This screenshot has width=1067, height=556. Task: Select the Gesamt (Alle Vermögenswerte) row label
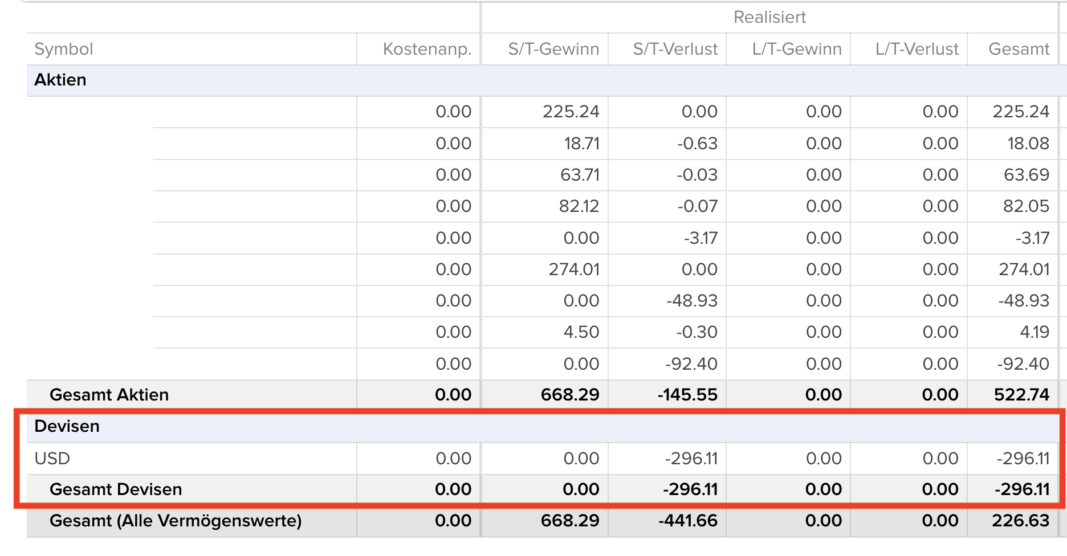(x=176, y=521)
